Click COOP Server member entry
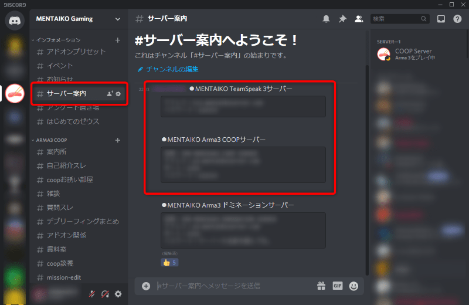Screen dimensions: 469x305 pyautogui.click(x=419, y=54)
